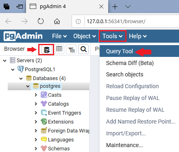Click the Filtered Rows toolbar icon
This screenshot has height=152, width=179.
(71, 49)
